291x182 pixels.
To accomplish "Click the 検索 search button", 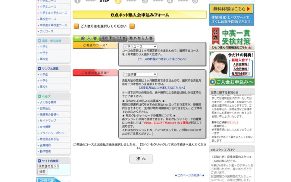I will 42,172.
